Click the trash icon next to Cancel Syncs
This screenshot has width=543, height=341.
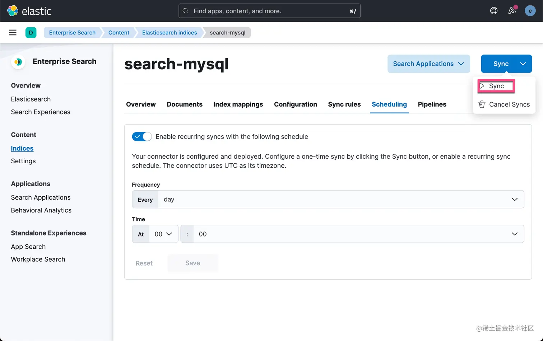coord(482,104)
